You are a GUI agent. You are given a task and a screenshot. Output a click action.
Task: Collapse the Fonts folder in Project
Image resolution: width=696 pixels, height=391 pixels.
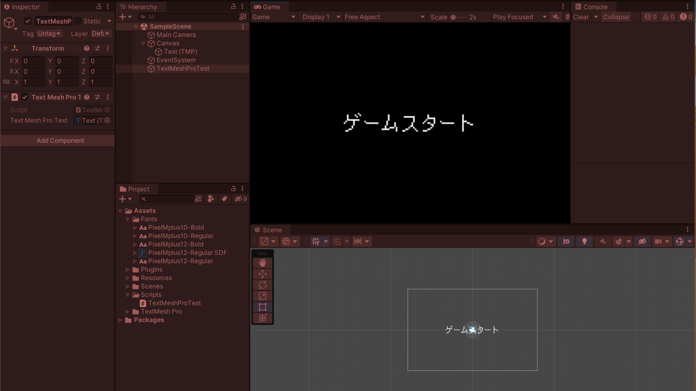128,219
